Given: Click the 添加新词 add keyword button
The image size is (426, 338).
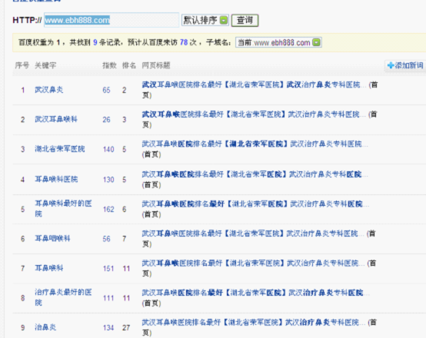Looking at the screenshot, I should (x=405, y=65).
